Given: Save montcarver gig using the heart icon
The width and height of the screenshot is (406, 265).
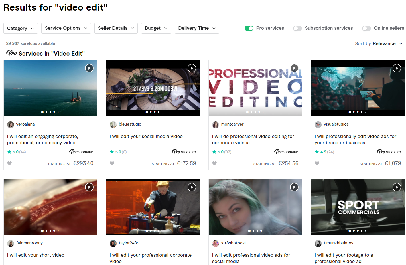Looking at the screenshot, I should pos(214,163).
